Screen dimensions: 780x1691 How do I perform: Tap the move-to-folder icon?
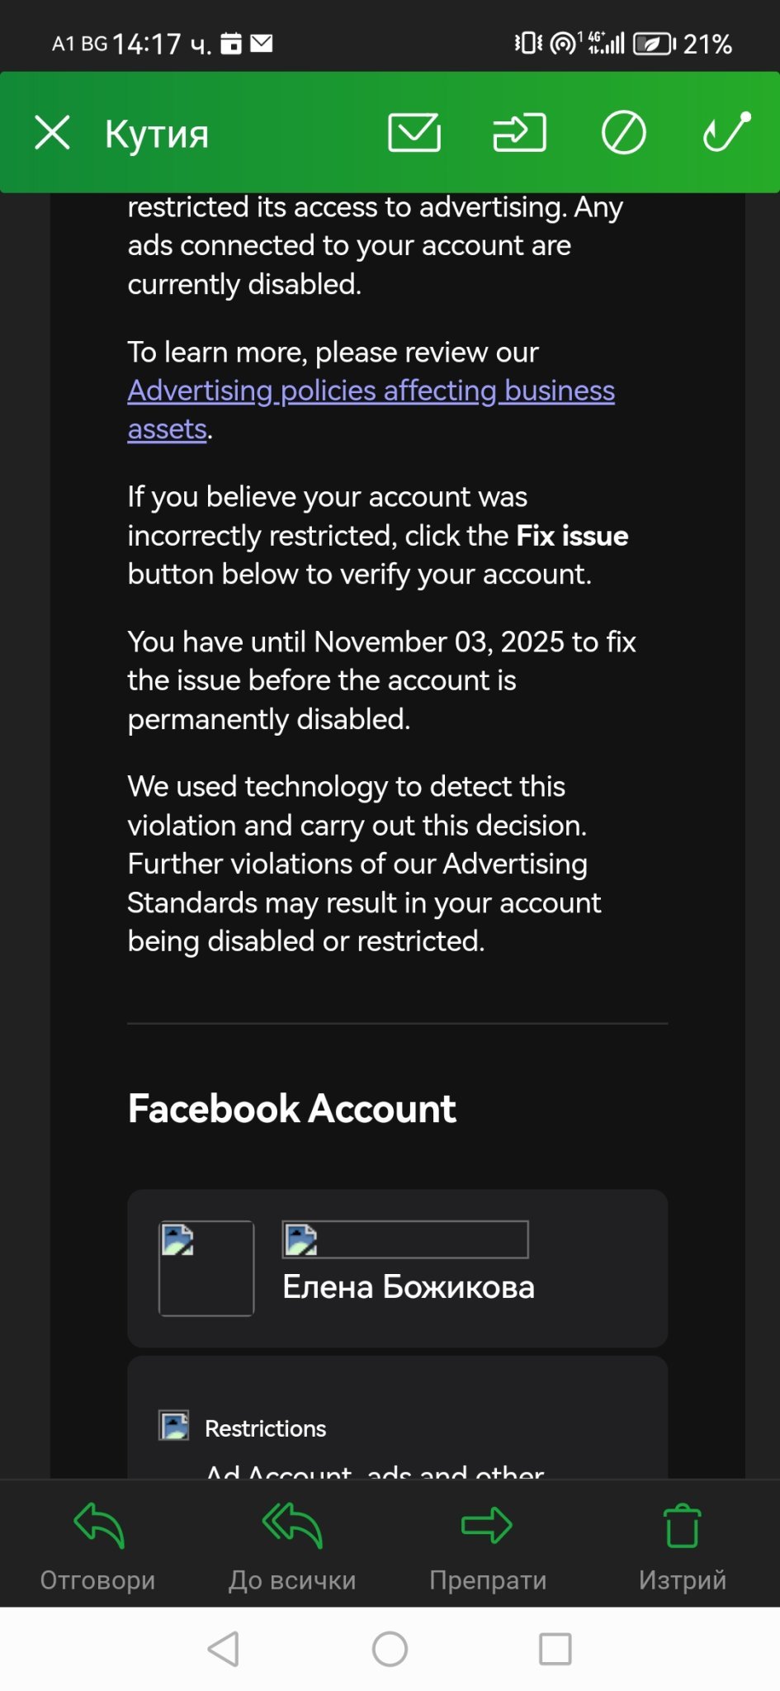519,132
